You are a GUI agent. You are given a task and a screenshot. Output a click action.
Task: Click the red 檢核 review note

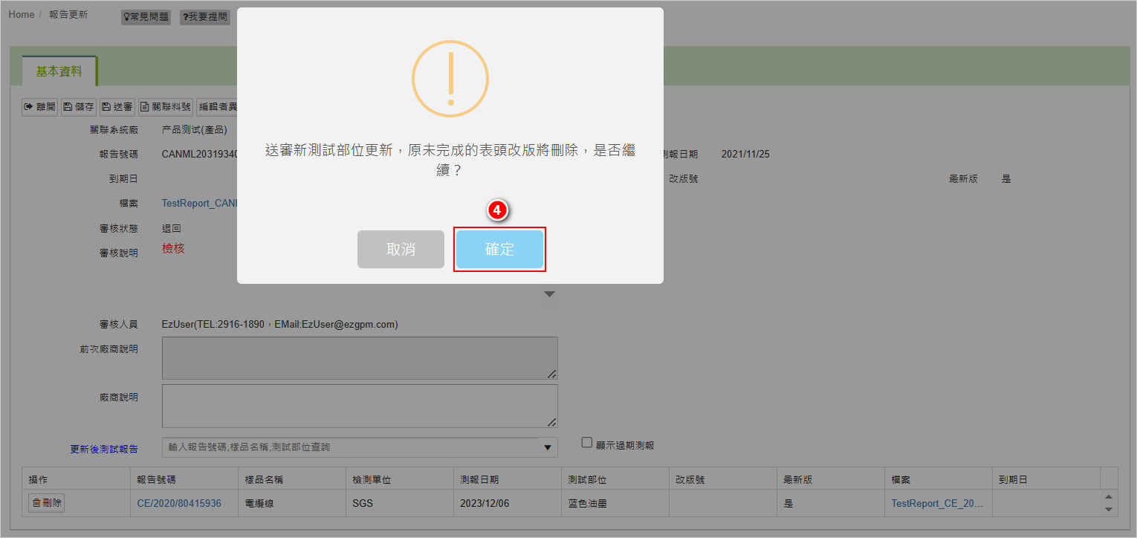[x=173, y=248]
